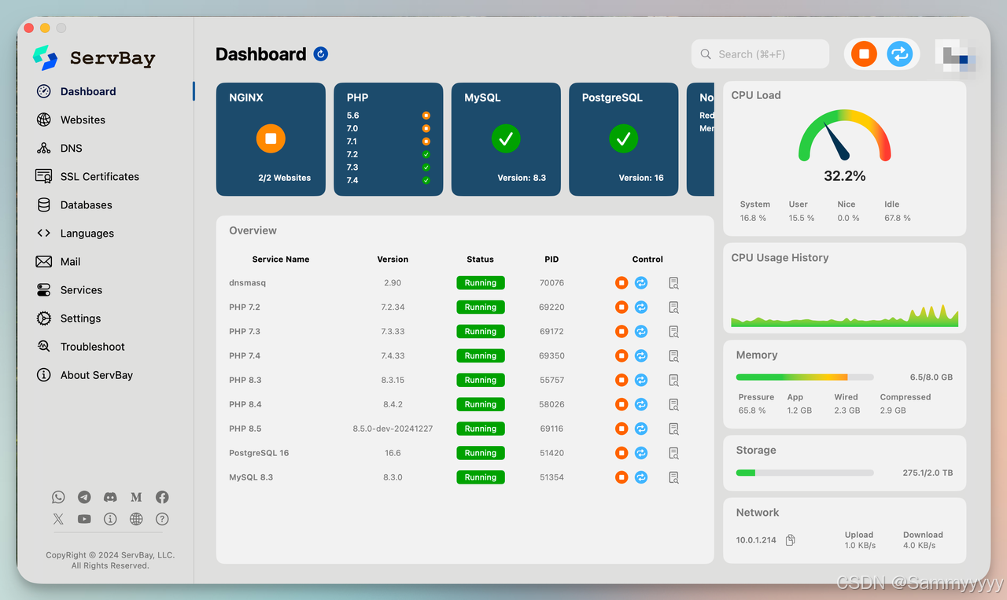The width and height of the screenshot is (1007, 600).
Task: Open the Medium link icon
Action: (x=136, y=497)
